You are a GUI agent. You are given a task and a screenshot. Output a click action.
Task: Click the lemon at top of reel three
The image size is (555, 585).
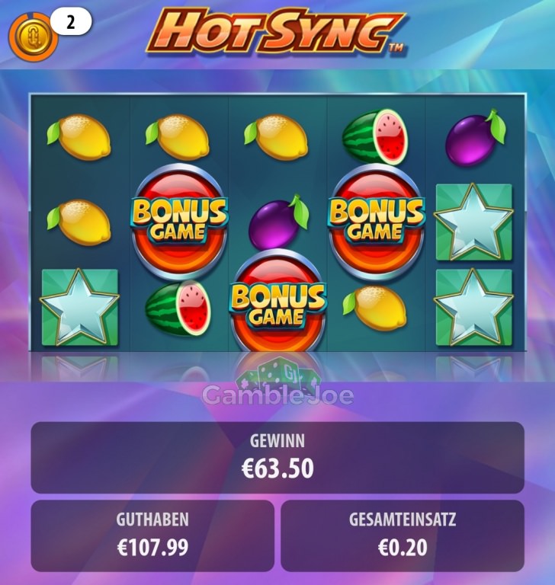pos(277,137)
